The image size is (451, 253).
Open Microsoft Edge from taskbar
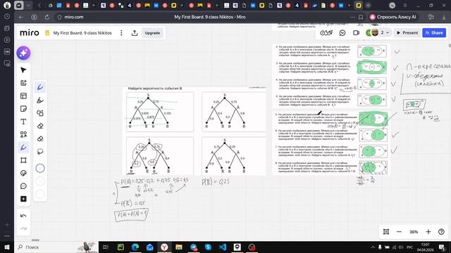click(x=135, y=247)
